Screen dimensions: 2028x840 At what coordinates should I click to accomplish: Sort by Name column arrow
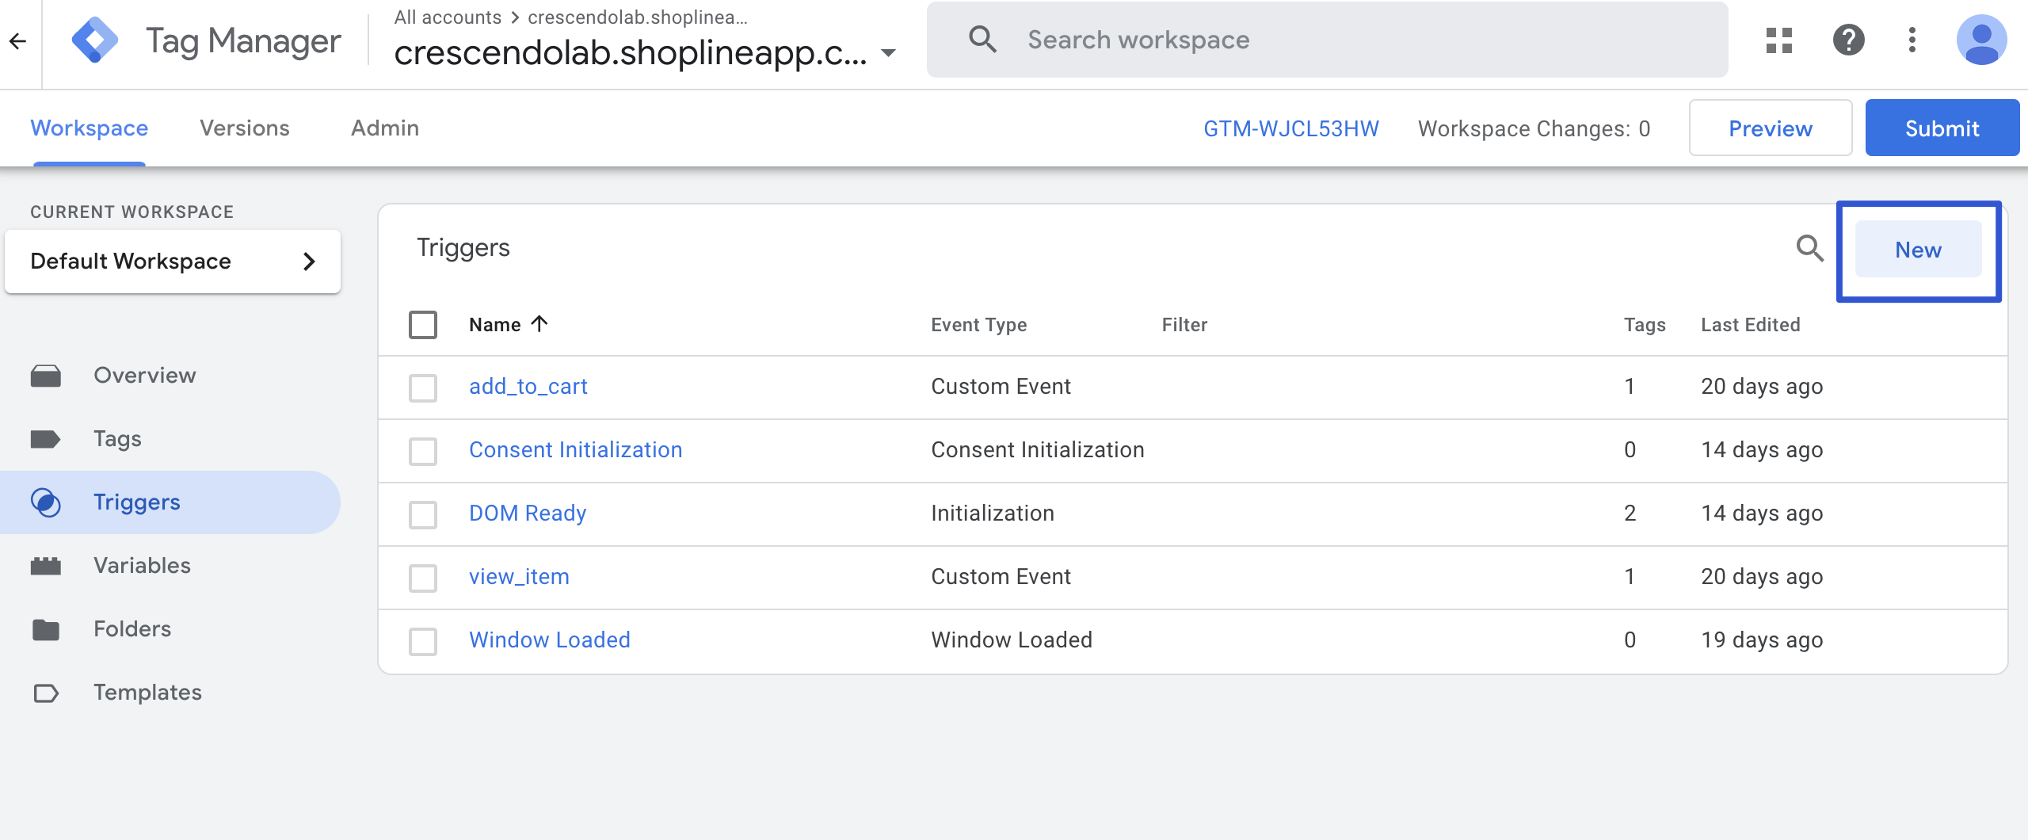(539, 324)
